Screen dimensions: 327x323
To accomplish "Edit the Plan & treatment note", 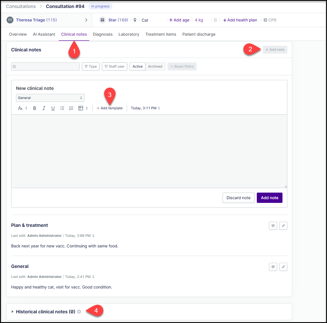I will click(283, 226).
